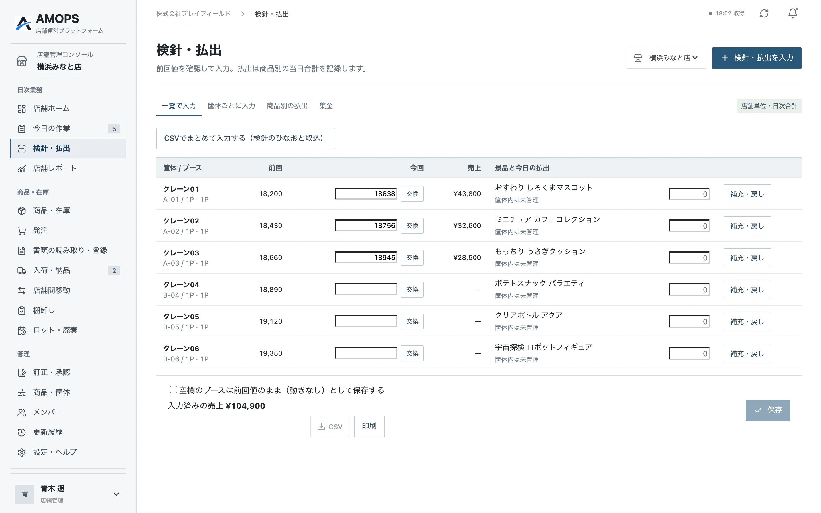821x513 pixels.
Task: Download CSV with the CSV button
Action: point(330,426)
